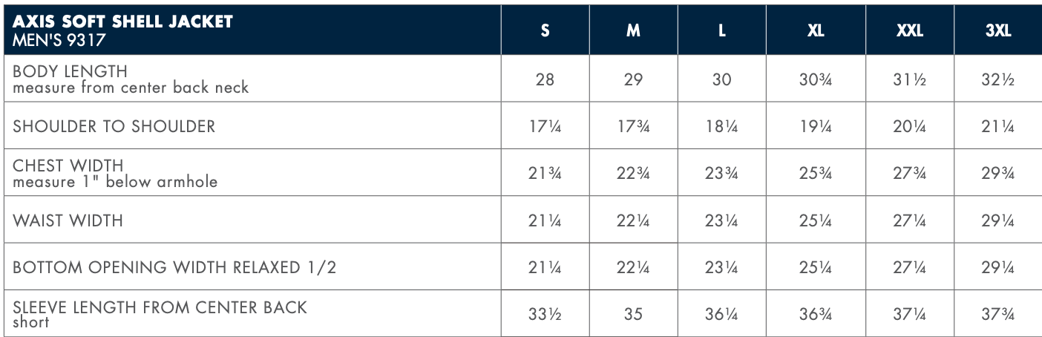
Task: Click shoulder to shoulder value for 3XL
Action: pyautogui.click(x=997, y=127)
